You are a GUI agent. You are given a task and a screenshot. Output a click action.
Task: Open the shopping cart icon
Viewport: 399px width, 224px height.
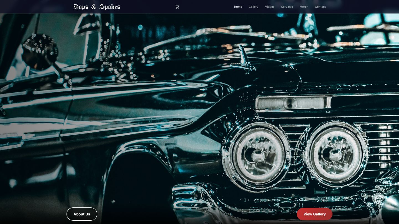point(177,7)
